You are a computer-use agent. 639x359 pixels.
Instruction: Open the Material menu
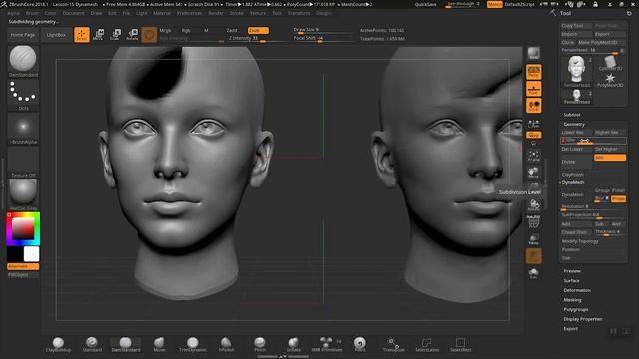tap(162, 13)
